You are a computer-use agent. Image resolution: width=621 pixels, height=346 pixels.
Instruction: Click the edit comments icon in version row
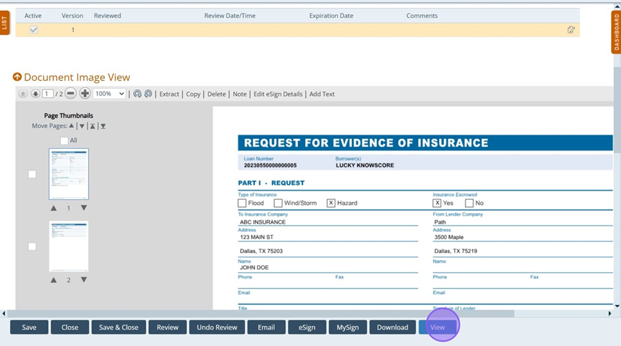click(x=571, y=29)
